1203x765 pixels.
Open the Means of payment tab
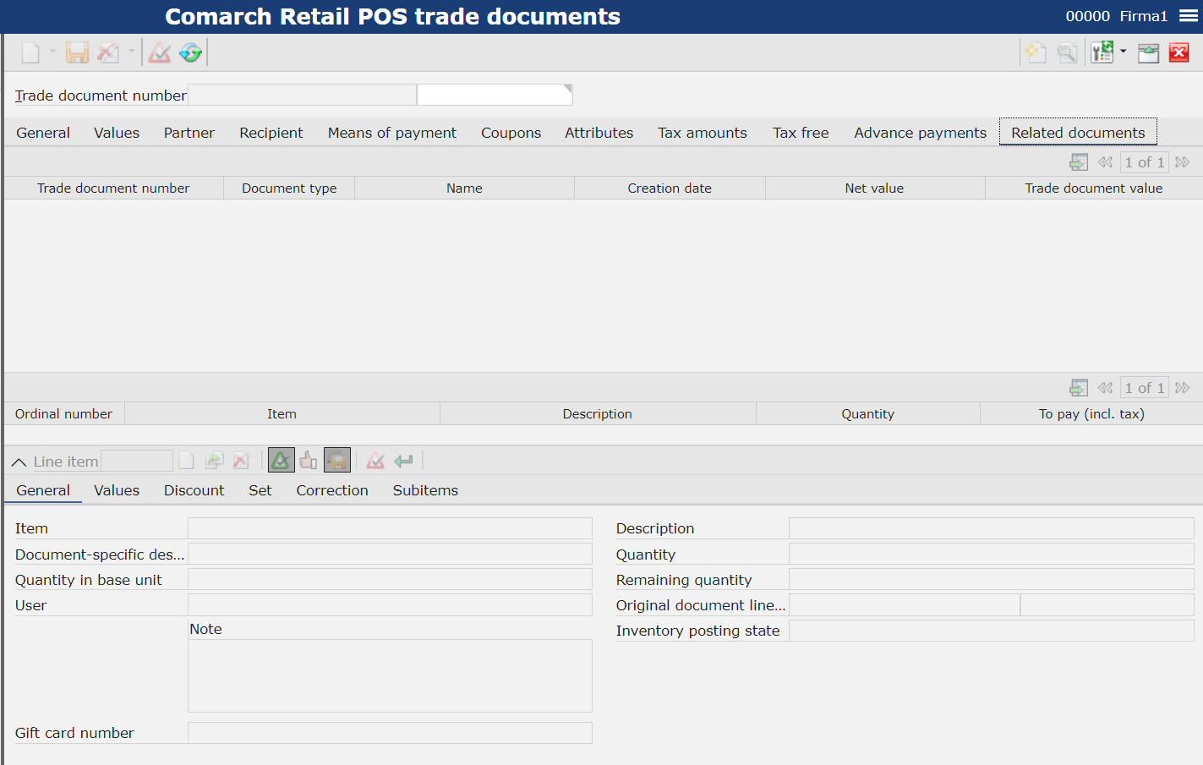pos(392,133)
